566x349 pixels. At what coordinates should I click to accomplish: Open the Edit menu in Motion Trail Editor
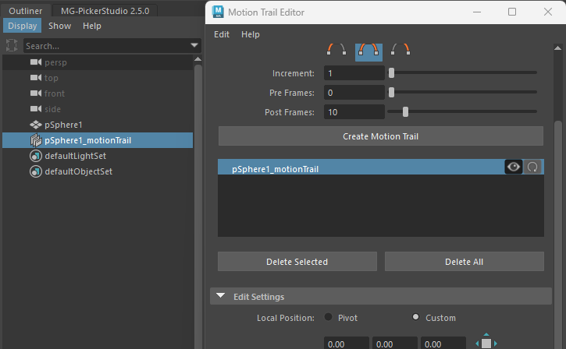(x=222, y=34)
